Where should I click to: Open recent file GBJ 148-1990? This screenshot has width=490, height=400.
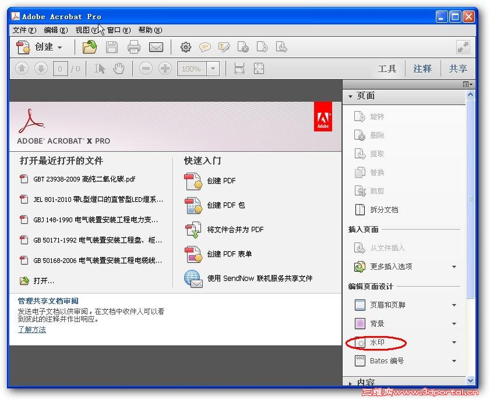point(89,220)
